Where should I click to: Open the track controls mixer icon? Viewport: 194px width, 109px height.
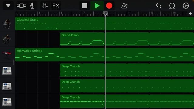(x=45, y=5)
